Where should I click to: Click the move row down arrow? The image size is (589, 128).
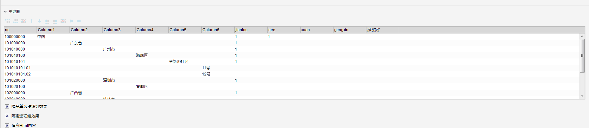pos(40,21)
